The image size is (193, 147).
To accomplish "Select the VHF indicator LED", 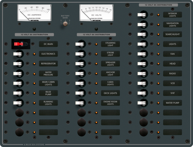I will point(158,93).
